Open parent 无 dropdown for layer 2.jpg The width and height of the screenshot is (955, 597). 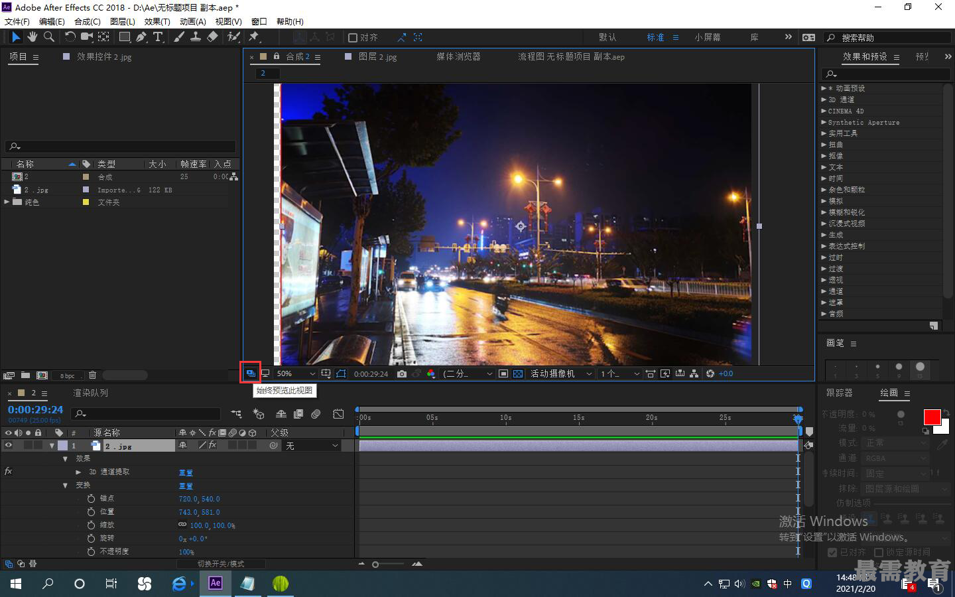tap(312, 446)
